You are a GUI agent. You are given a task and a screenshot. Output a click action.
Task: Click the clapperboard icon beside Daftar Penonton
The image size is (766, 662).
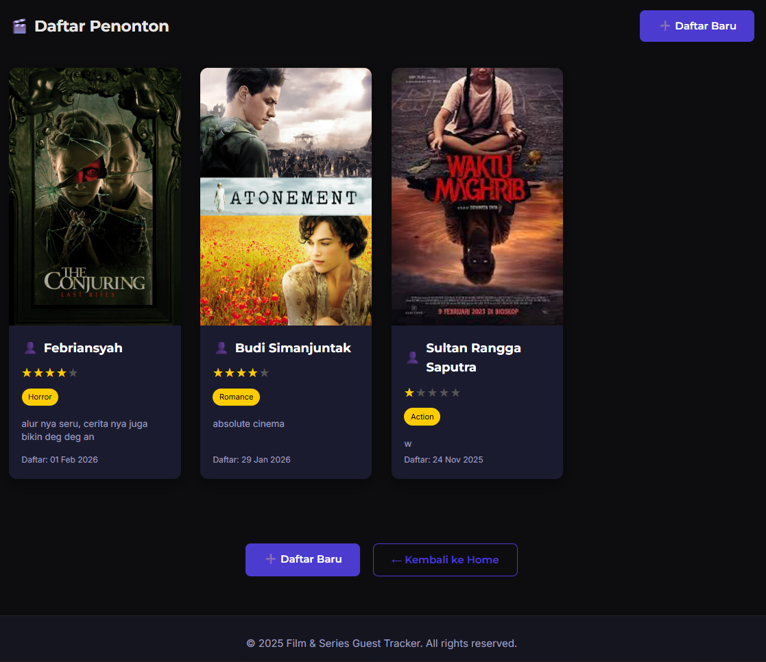19,26
